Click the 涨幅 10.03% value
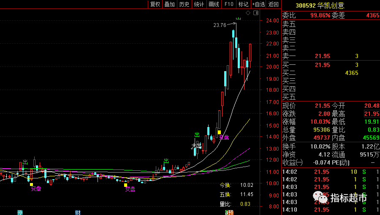 (x=320, y=122)
